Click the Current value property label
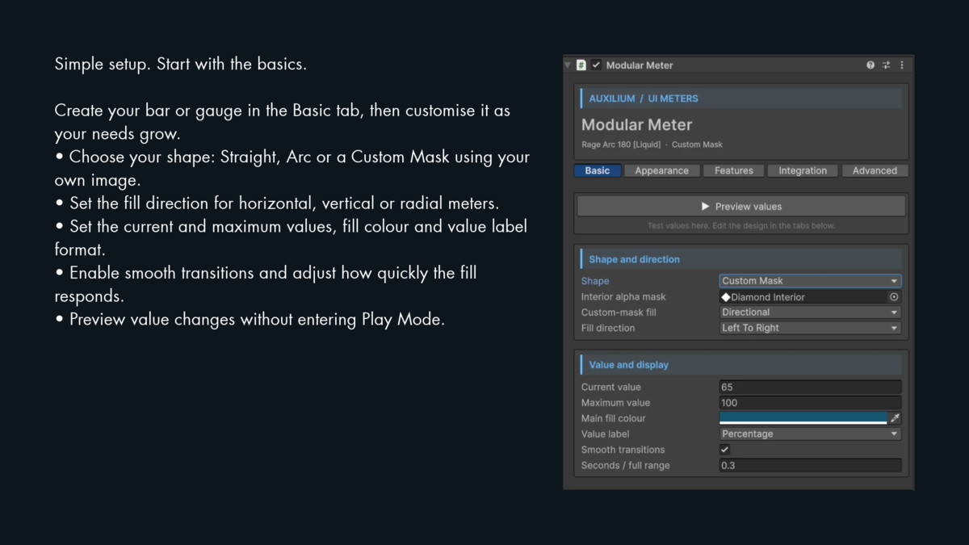 pos(611,387)
